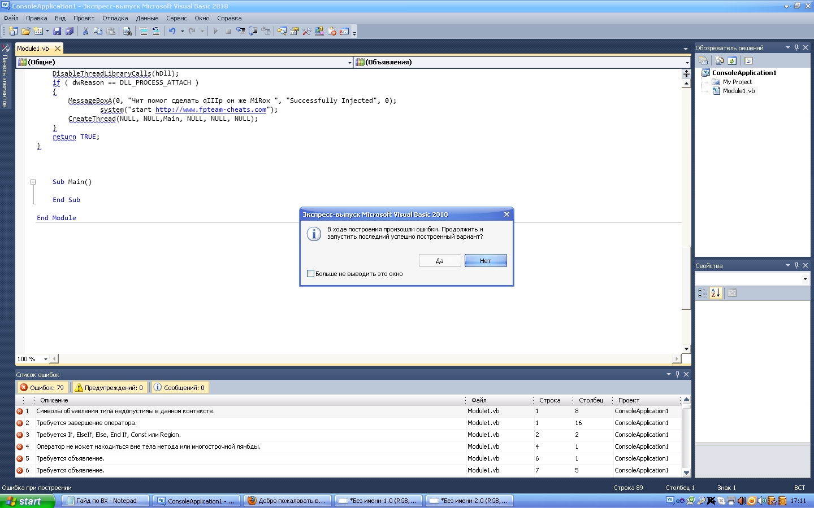The width and height of the screenshot is (814, 508).
Task: Switch Properties panel to categorized view
Action: 703,293
